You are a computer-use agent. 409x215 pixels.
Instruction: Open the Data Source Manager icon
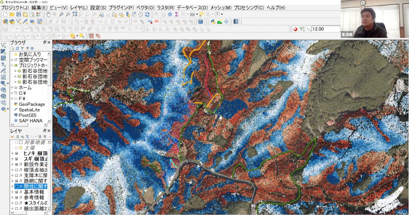coord(6,22)
